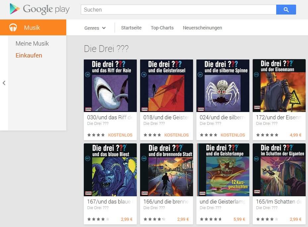Click artist 'Die Drei ???' under Geisterlampe album
This screenshot has width=308, height=227.
click(x=210, y=208)
